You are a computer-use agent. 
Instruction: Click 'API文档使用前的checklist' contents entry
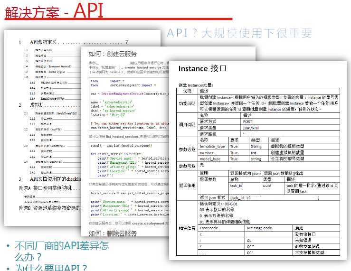tap(56, 179)
